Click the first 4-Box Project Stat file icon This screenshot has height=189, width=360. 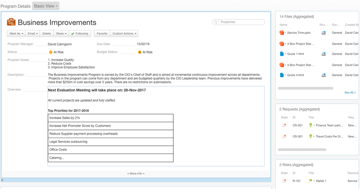pos(282,44)
